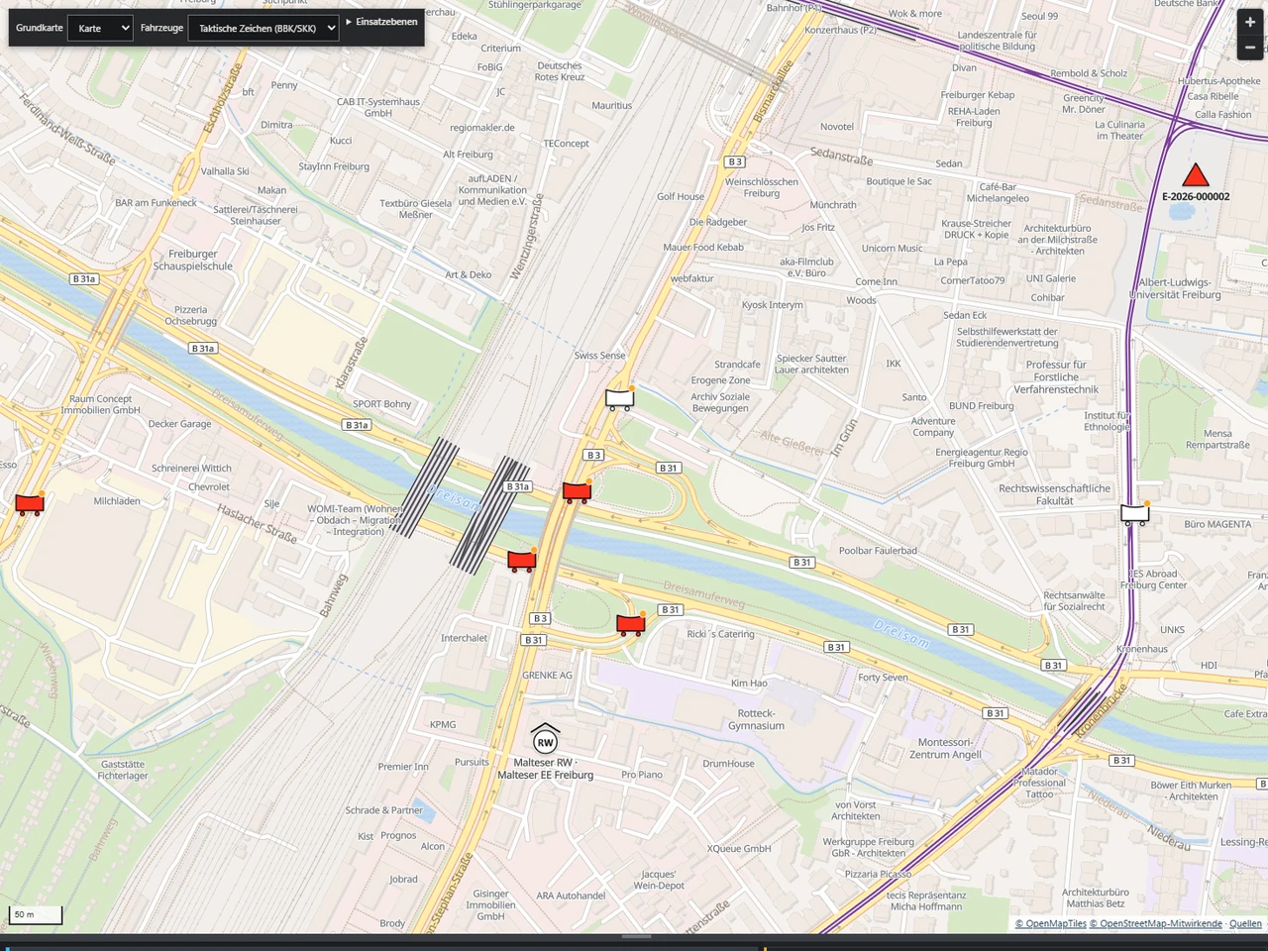Screen dimensions: 1268x951
Task: Open the Taktische Zeichen (BBK/SKK) dropdown
Action: pyautogui.click(x=264, y=28)
